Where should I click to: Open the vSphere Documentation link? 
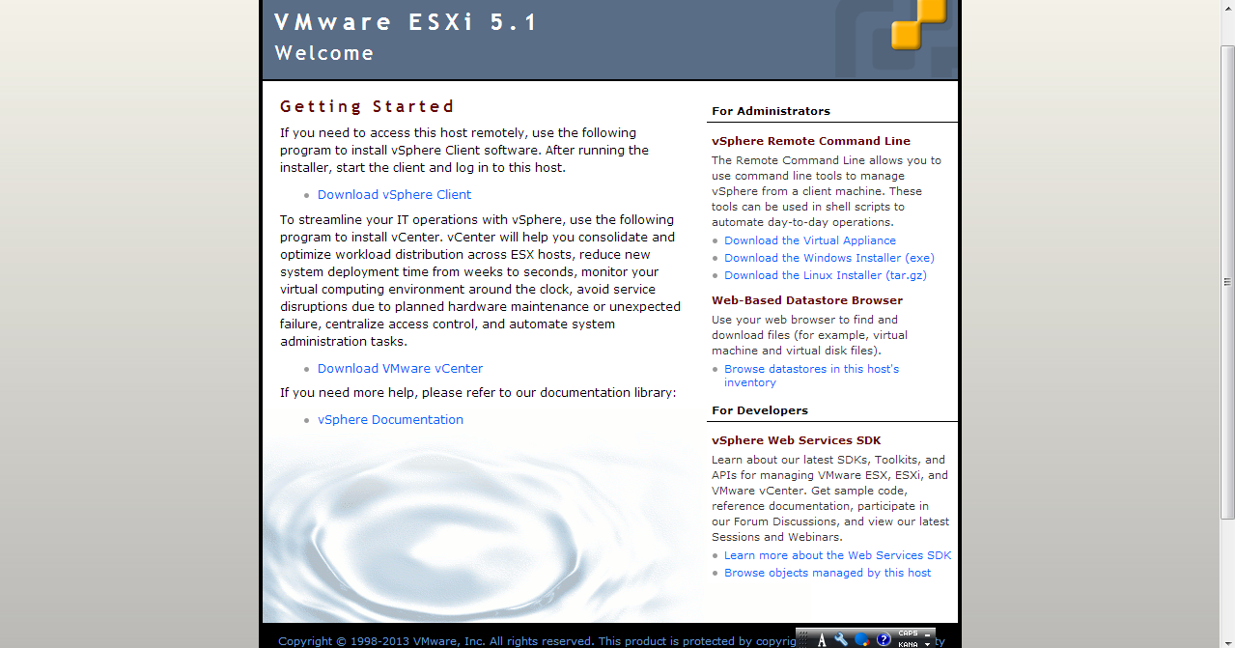pyautogui.click(x=390, y=419)
